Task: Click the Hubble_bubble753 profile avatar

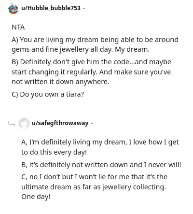Action: click(13, 9)
